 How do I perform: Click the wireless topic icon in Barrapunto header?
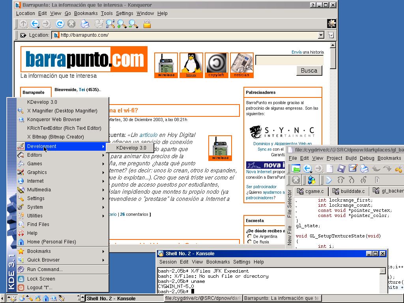pyautogui.click(x=166, y=65)
